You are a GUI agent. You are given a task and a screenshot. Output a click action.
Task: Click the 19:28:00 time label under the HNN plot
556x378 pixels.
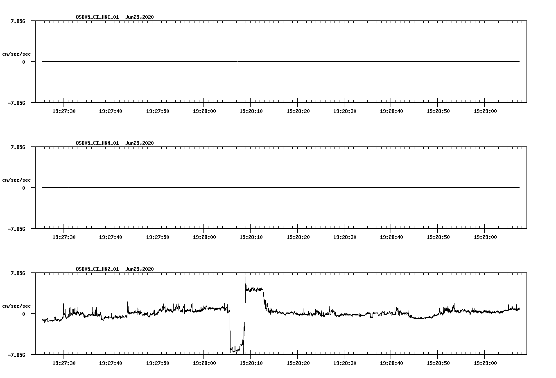[204, 237]
